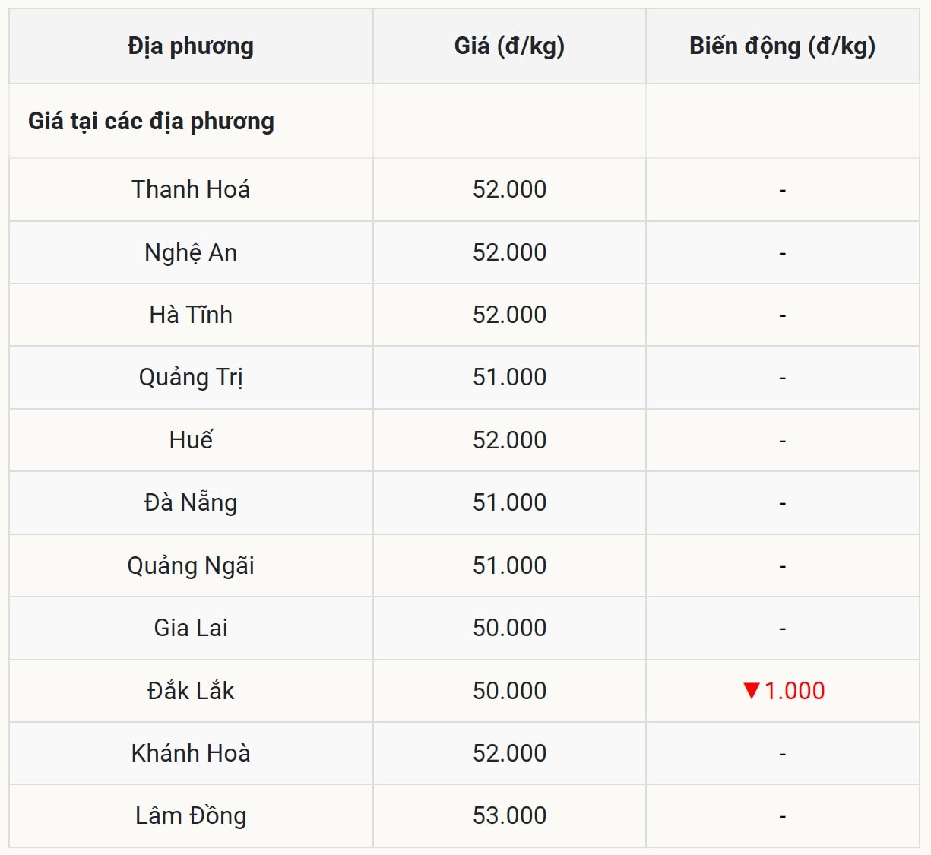This screenshot has width=931, height=855.
Task: Click the "Biến động (đ/kg)" header
Action: 782,46
